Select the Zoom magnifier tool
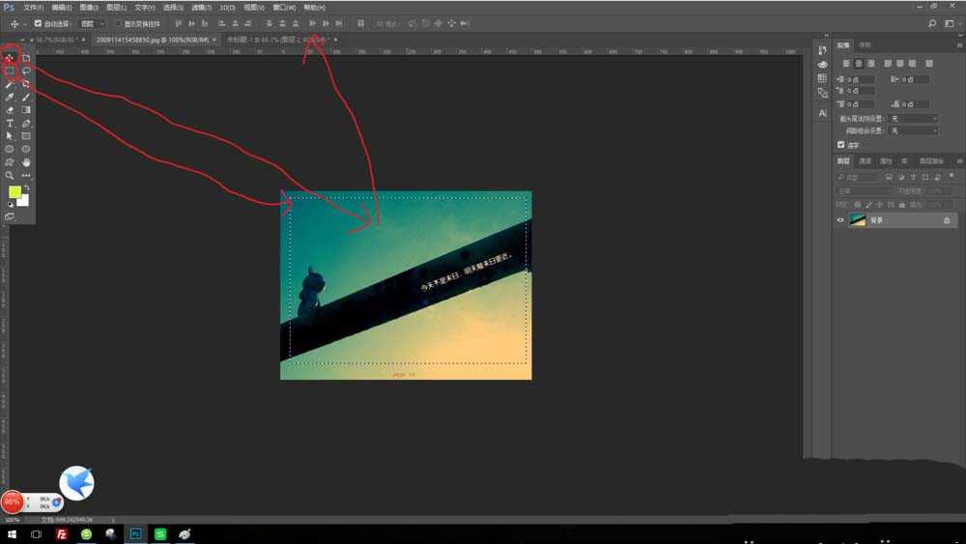Image resolution: width=966 pixels, height=544 pixels. (10, 176)
